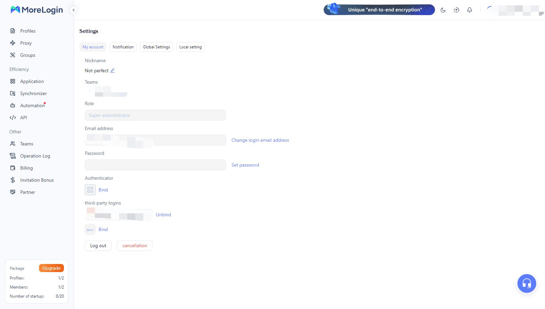Click the Password input field
Viewport: 545px width, 309px height.
click(155, 165)
